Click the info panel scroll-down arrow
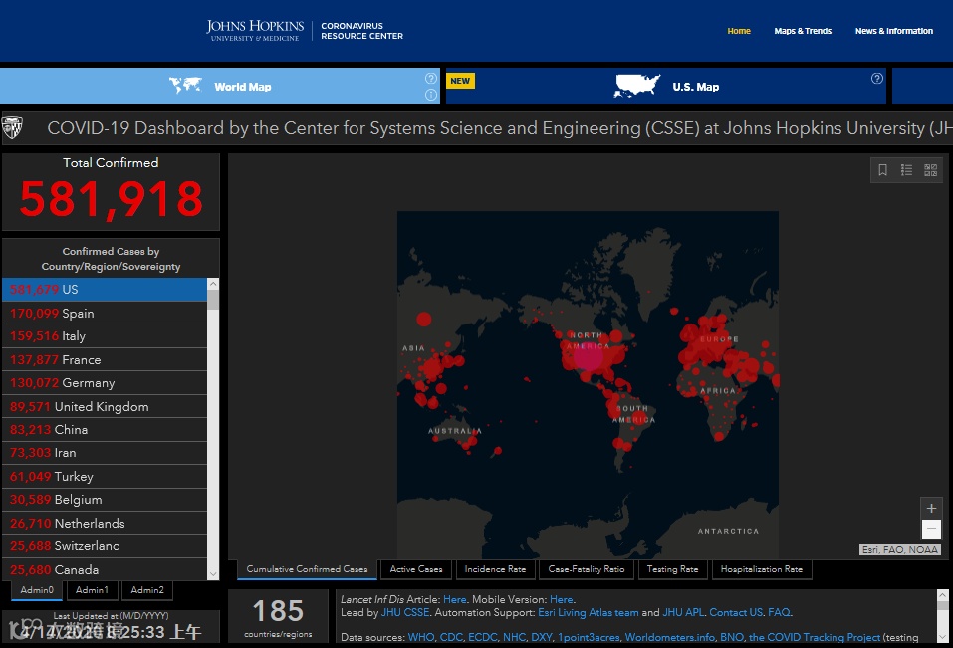Screen dimensions: 953x648 [x=942, y=637]
